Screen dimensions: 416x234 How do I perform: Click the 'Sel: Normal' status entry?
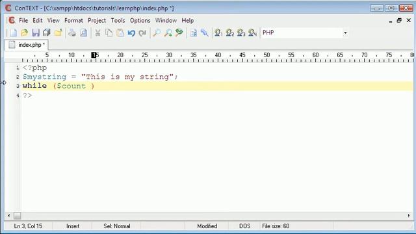(117, 226)
